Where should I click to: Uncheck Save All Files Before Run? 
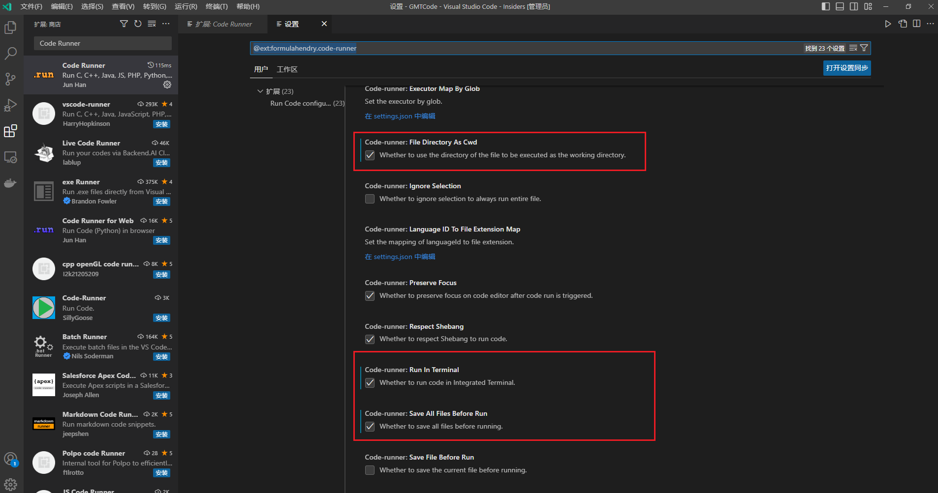tap(370, 427)
